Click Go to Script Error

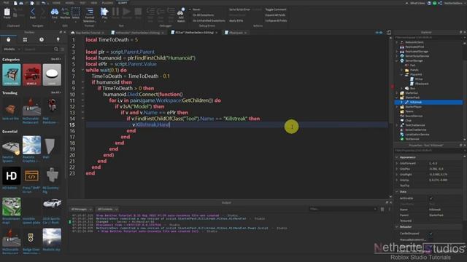[239, 9]
